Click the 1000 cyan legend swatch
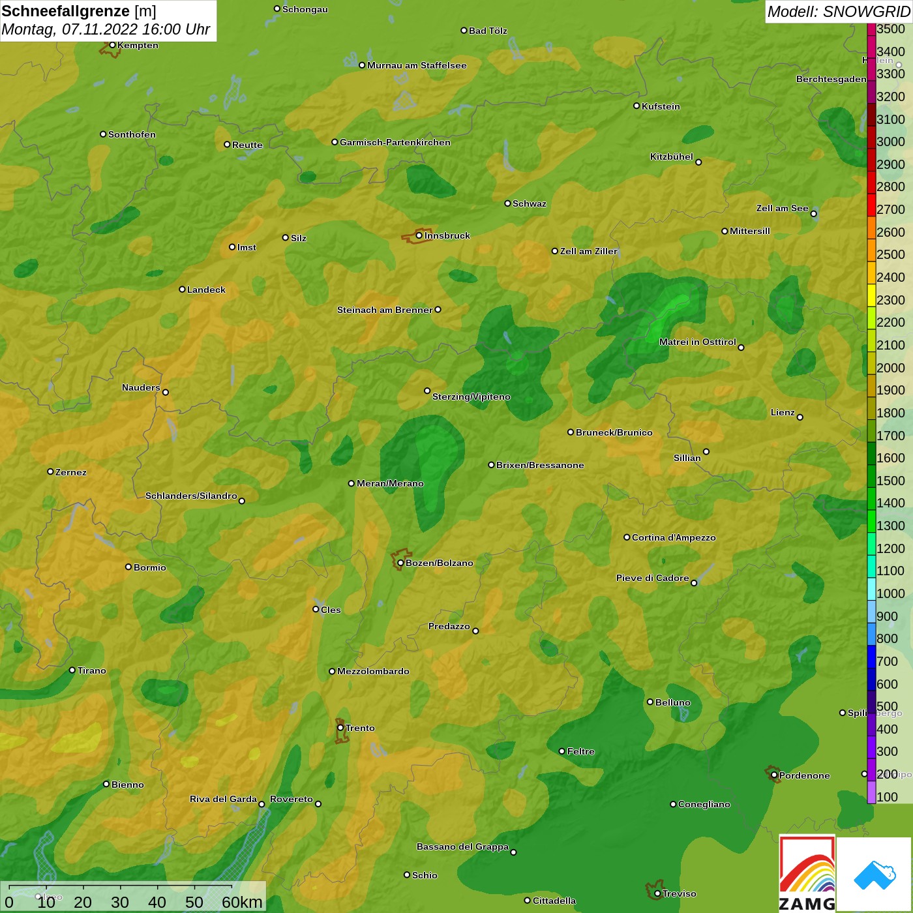 pyautogui.click(x=871, y=589)
